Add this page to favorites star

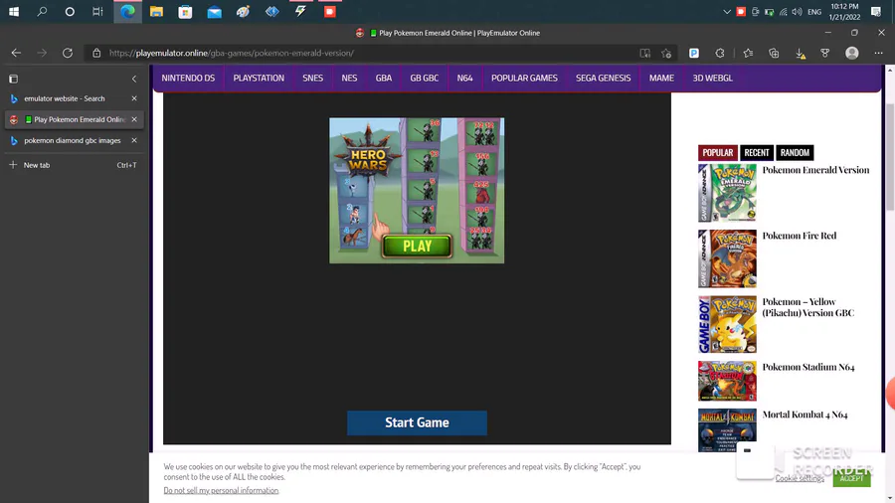(x=666, y=53)
